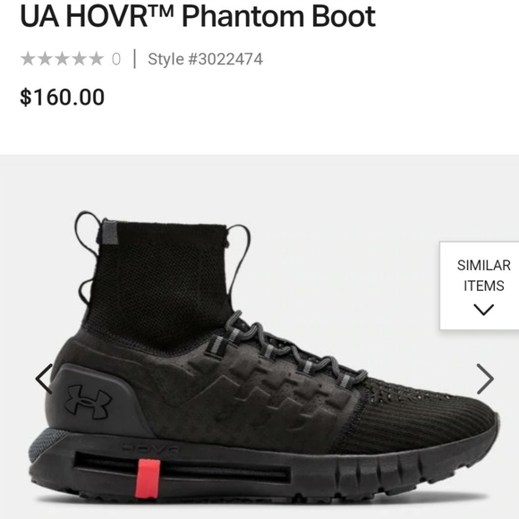This screenshot has width=519, height=519.
Task: Click the Similar Items down chevron
Action: point(483,310)
